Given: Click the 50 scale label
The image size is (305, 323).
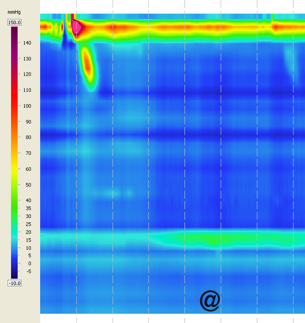Looking at the screenshot, I should [x=28, y=185].
